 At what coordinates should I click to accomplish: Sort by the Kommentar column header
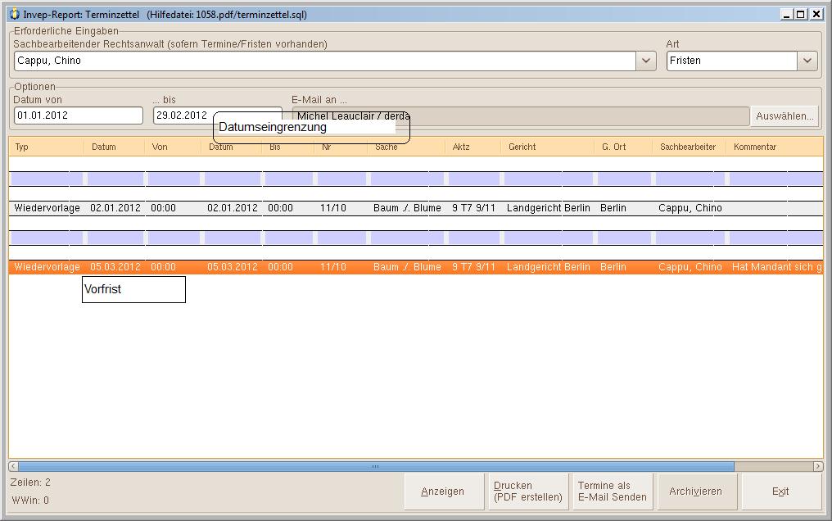[x=775, y=147]
